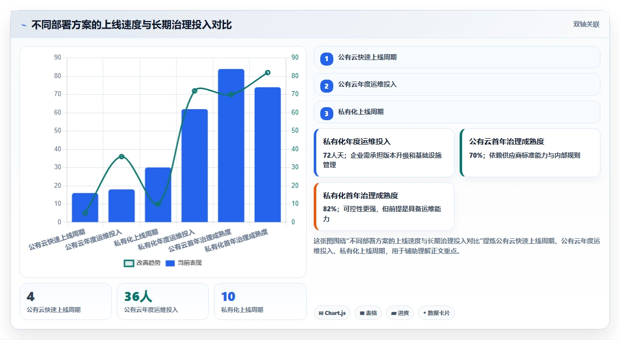Click the stat card showing 10
Image resolution: width=620 pixels, height=340 pixels.
click(260, 301)
